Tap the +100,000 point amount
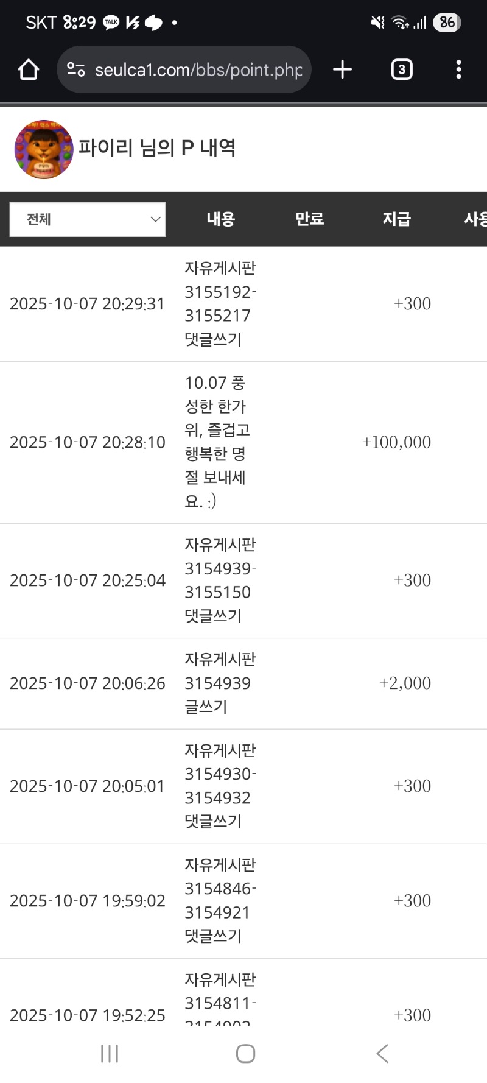Viewport: 487px width, 1083px height. (x=396, y=442)
